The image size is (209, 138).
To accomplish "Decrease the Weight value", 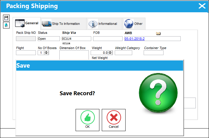I will point(110,54).
